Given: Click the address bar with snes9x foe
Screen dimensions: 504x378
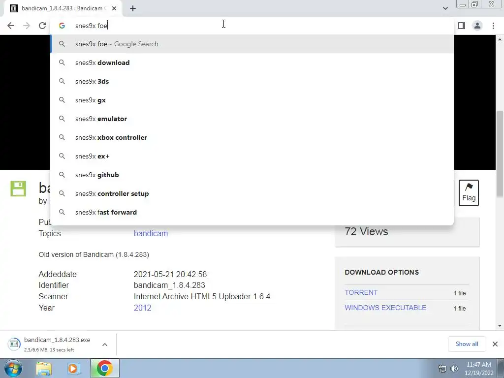Looking at the screenshot, I should 252,26.
